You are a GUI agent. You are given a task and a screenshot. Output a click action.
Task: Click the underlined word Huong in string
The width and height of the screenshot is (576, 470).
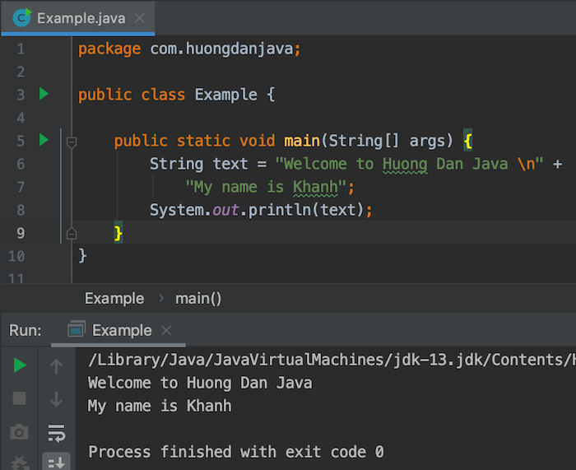pyautogui.click(x=405, y=165)
